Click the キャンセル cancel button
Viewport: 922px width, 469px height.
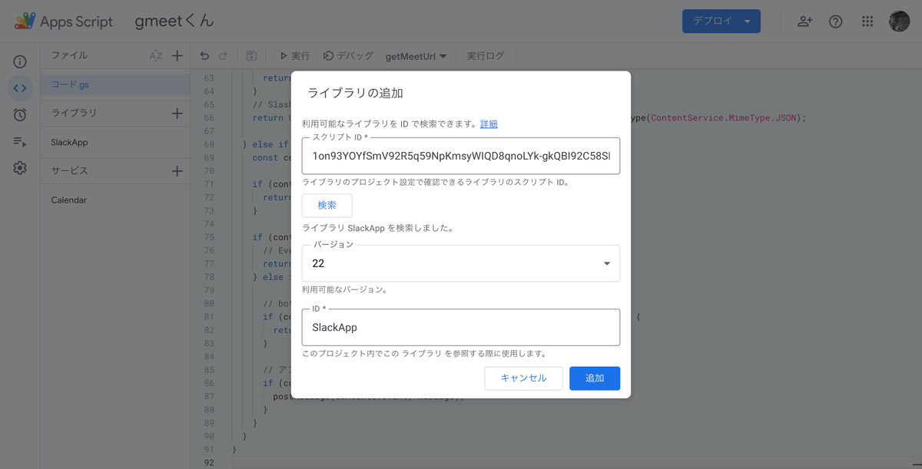524,378
